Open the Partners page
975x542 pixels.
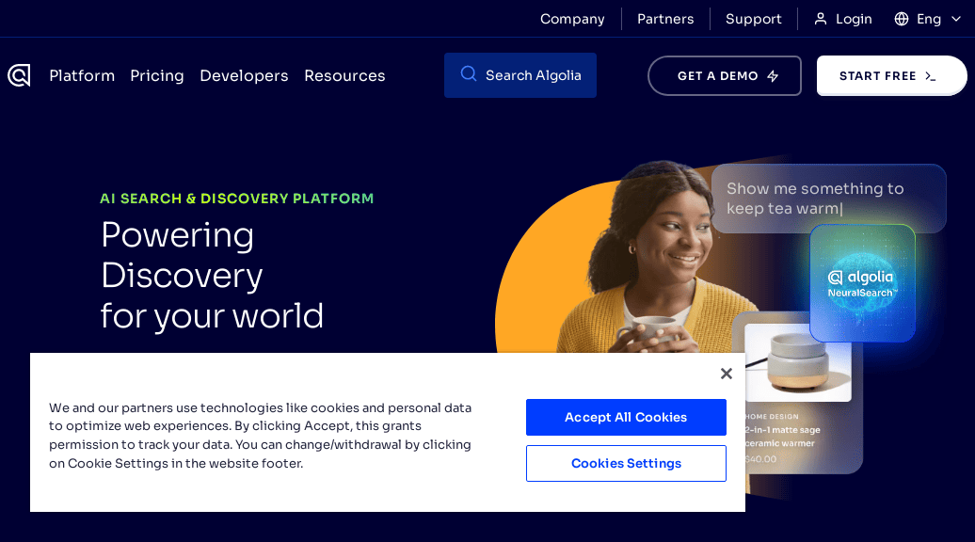(665, 18)
